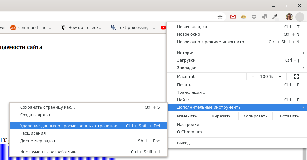This screenshot has height=160, width=307.
Task: Increase zoom with the plus button
Action: (x=280, y=77)
